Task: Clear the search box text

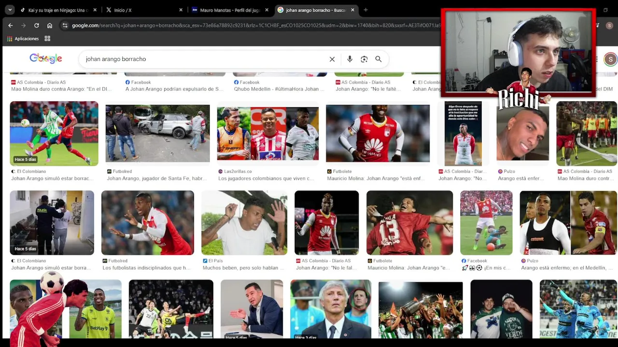Action: pyautogui.click(x=332, y=59)
